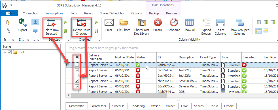Click the Resize Columns icon
Screen dimensions: 278x110
click(x=220, y=23)
